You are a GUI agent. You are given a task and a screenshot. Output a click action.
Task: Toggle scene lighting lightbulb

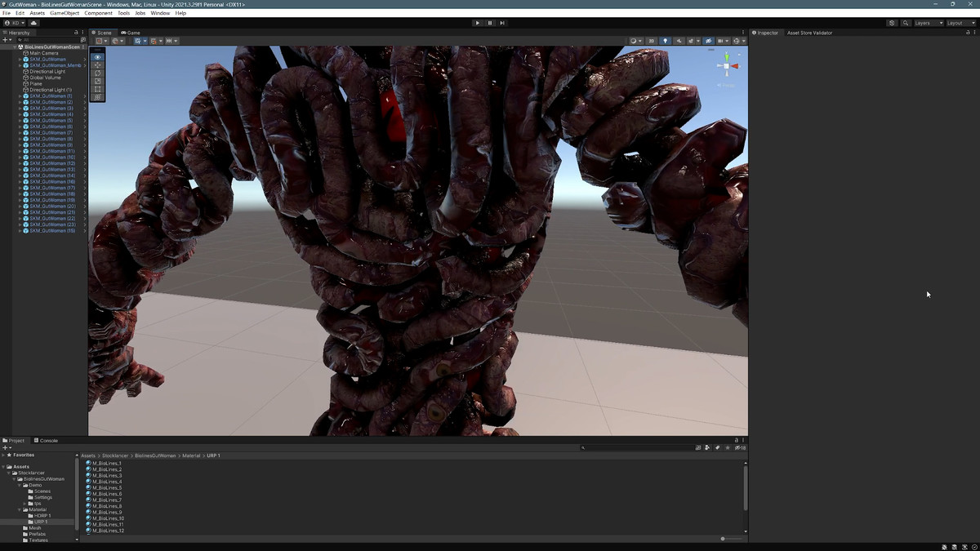pyautogui.click(x=665, y=41)
